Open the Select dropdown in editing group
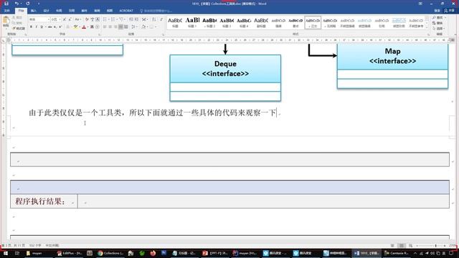The height and width of the screenshot is (258, 459). [438, 29]
